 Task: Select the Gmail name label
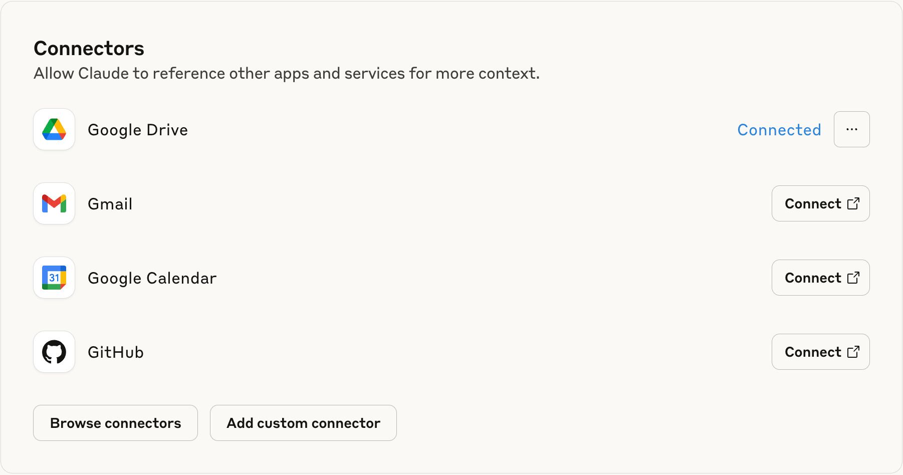pos(110,204)
